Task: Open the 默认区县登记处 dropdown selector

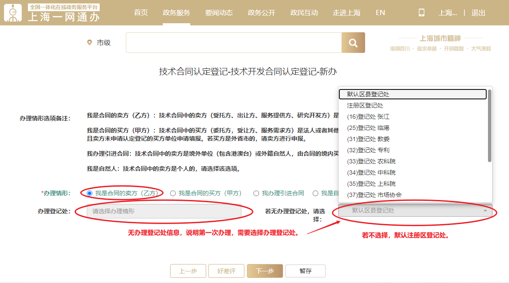Action: pyautogui.click(x=415, y=210)
